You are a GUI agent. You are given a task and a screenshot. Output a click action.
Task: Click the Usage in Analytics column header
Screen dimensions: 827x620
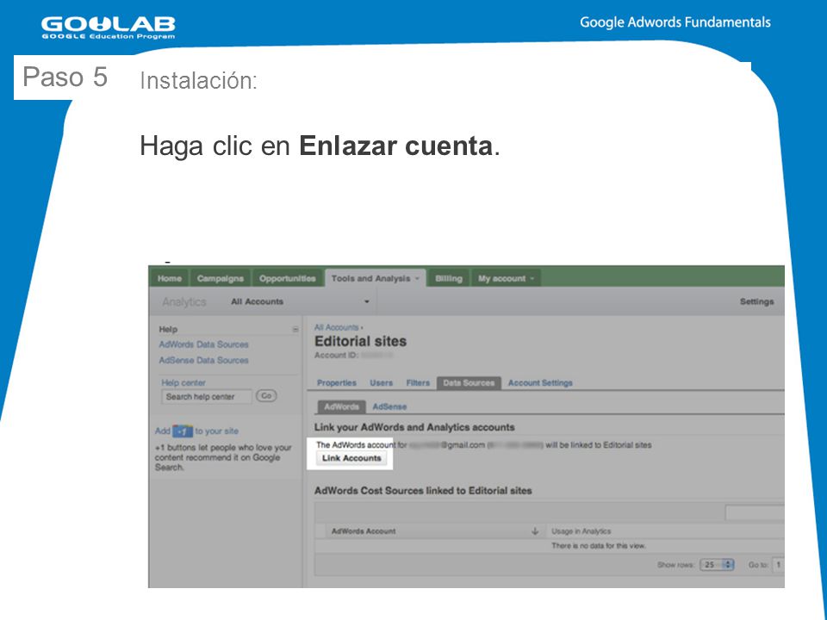581,531
